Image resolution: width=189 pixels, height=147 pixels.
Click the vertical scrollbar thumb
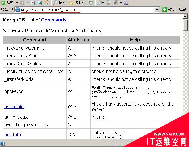185,25
